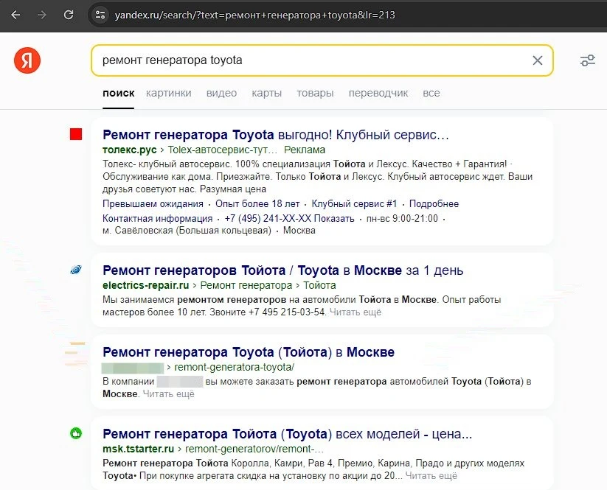This screenshot has height=490, width=607.
Task: Clear search query with the X icon
Action: pyautogui.click(x=538, y=60)
